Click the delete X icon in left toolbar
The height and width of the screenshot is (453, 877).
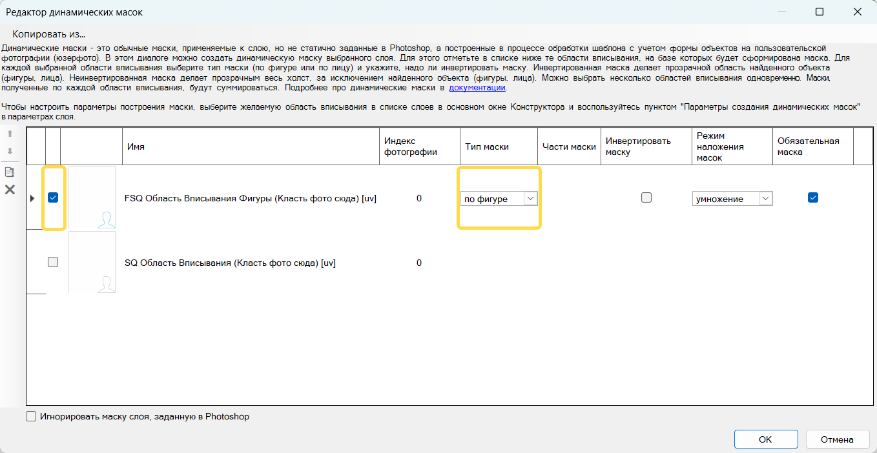(x=10, y=190)
